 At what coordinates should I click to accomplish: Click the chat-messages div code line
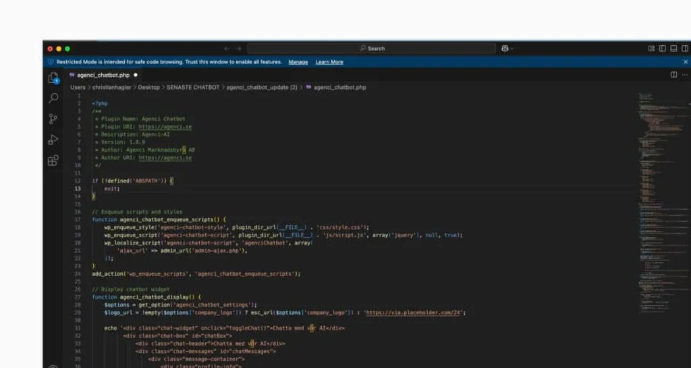(205, 351)
